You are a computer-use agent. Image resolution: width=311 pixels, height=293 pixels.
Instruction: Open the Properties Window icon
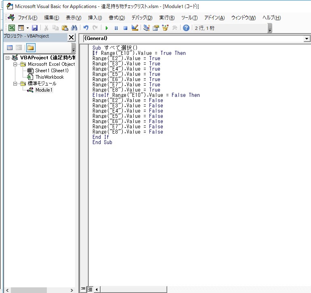tap(155, 28)
